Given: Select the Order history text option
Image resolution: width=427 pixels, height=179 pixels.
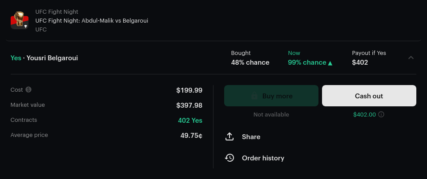Looking at the screenshot, I should (x=263, y=158).
